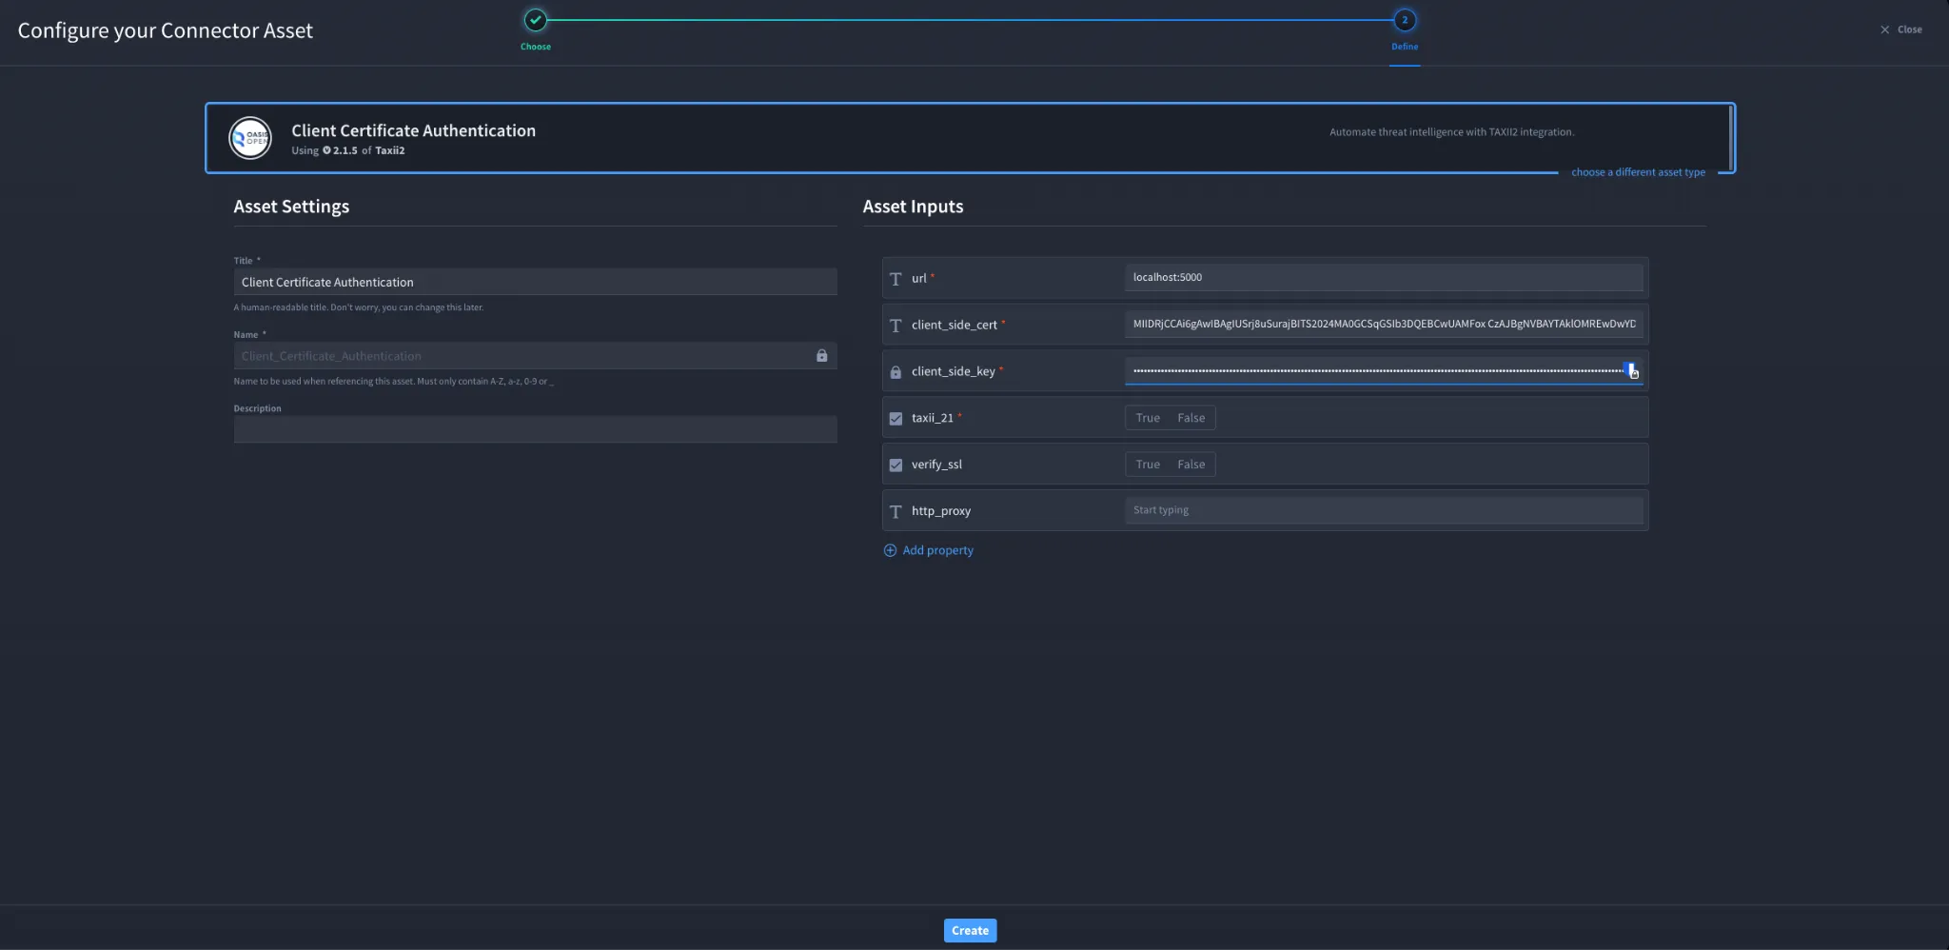Click the plus icon for Add property
The width and height of the screenshot is (1949, 950).
tap(890, 550)
